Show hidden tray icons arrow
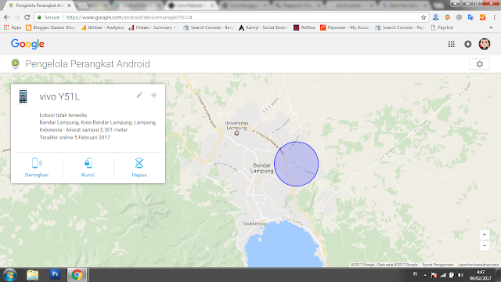The height and width of the screenshot is (282, 501). pos(425,275)
